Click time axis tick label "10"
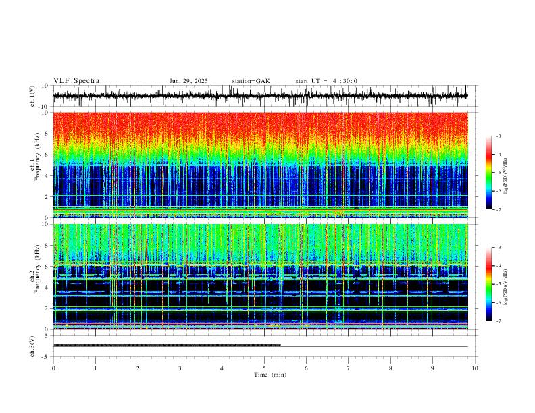This screenshot has width=535, height=413. point(475,368)
